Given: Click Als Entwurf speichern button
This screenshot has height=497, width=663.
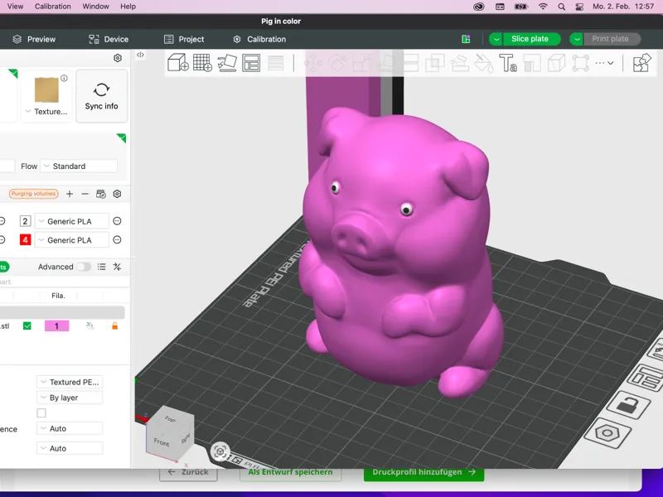Looking at the screenshot, I should [x=290, y=472].
